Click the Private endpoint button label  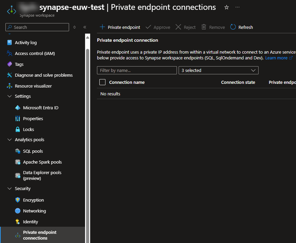pyautogui.click(x=124, y=27)
